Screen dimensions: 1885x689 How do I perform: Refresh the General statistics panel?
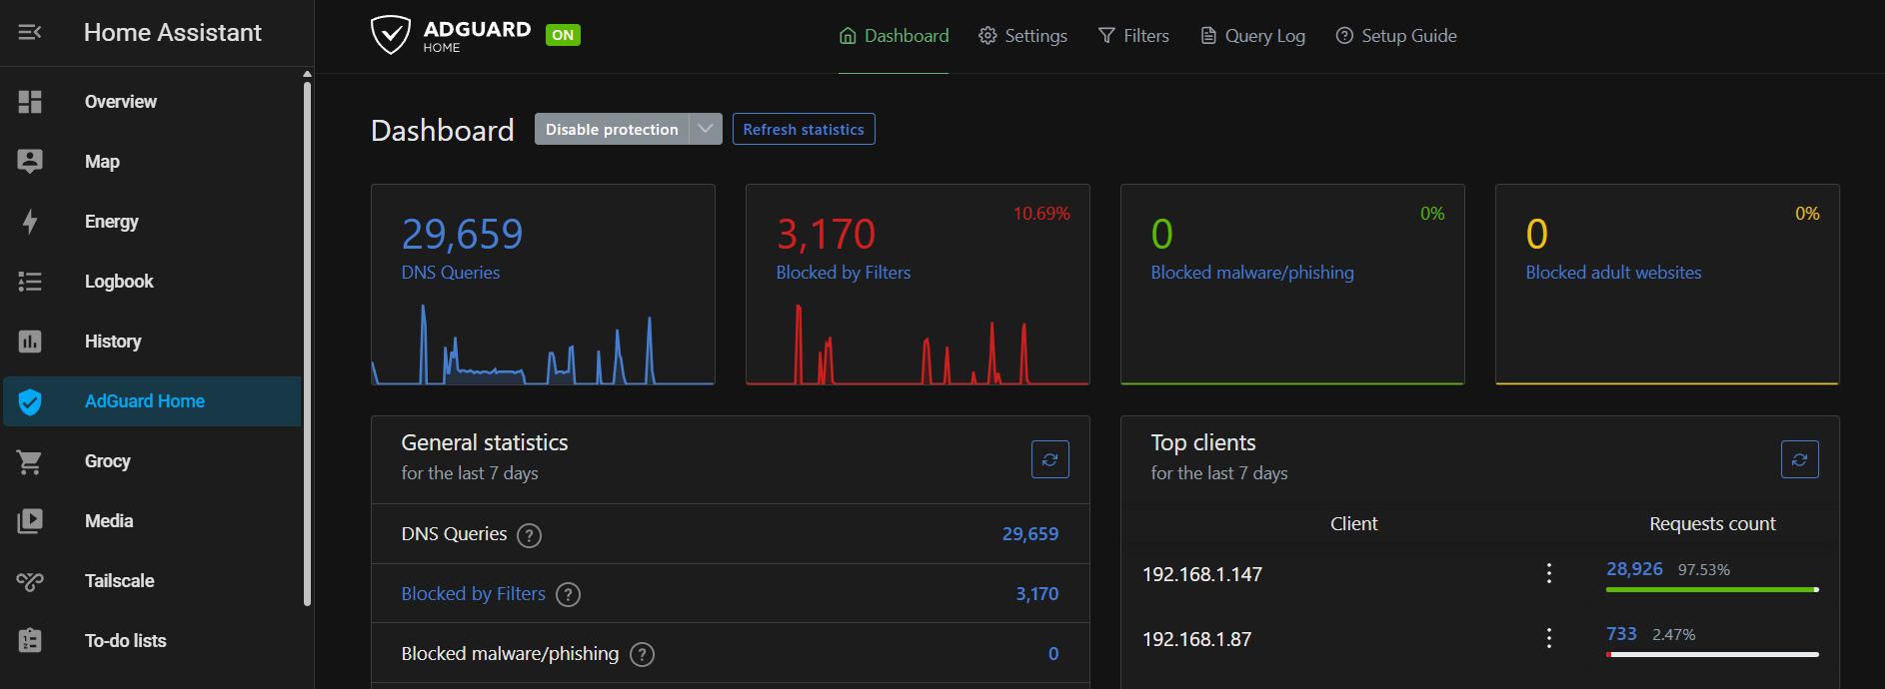tap(1050, 459)
